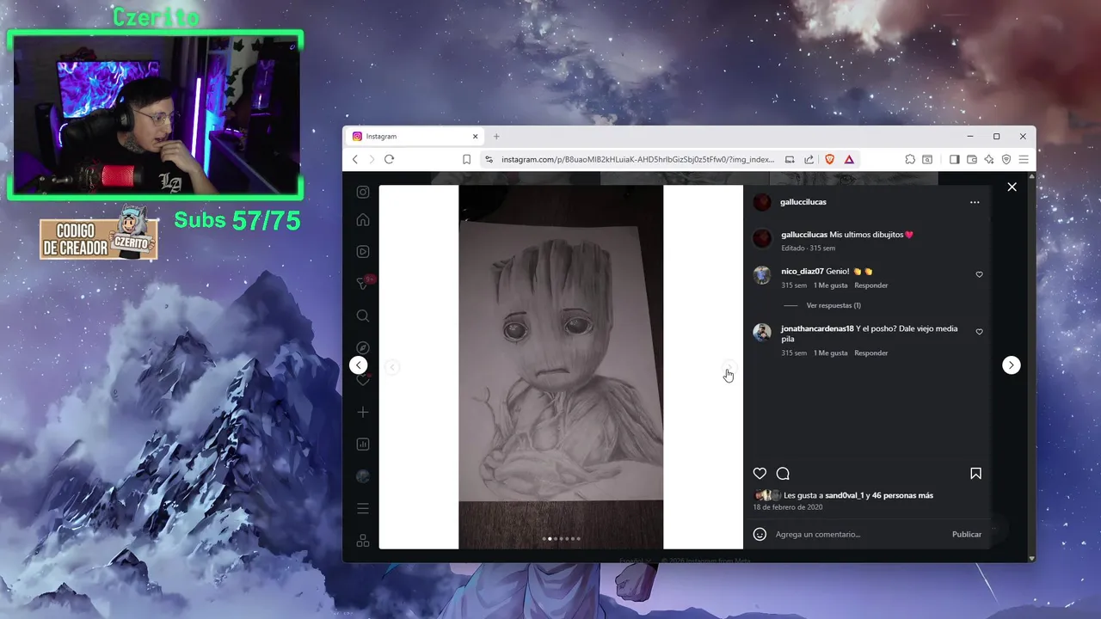Open jonathancardenas18's avatar picture

762,333
